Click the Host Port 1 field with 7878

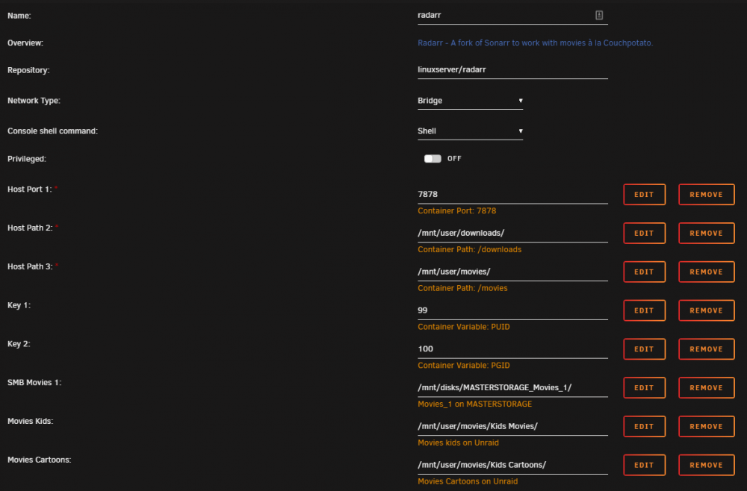[x=512, y=195]
